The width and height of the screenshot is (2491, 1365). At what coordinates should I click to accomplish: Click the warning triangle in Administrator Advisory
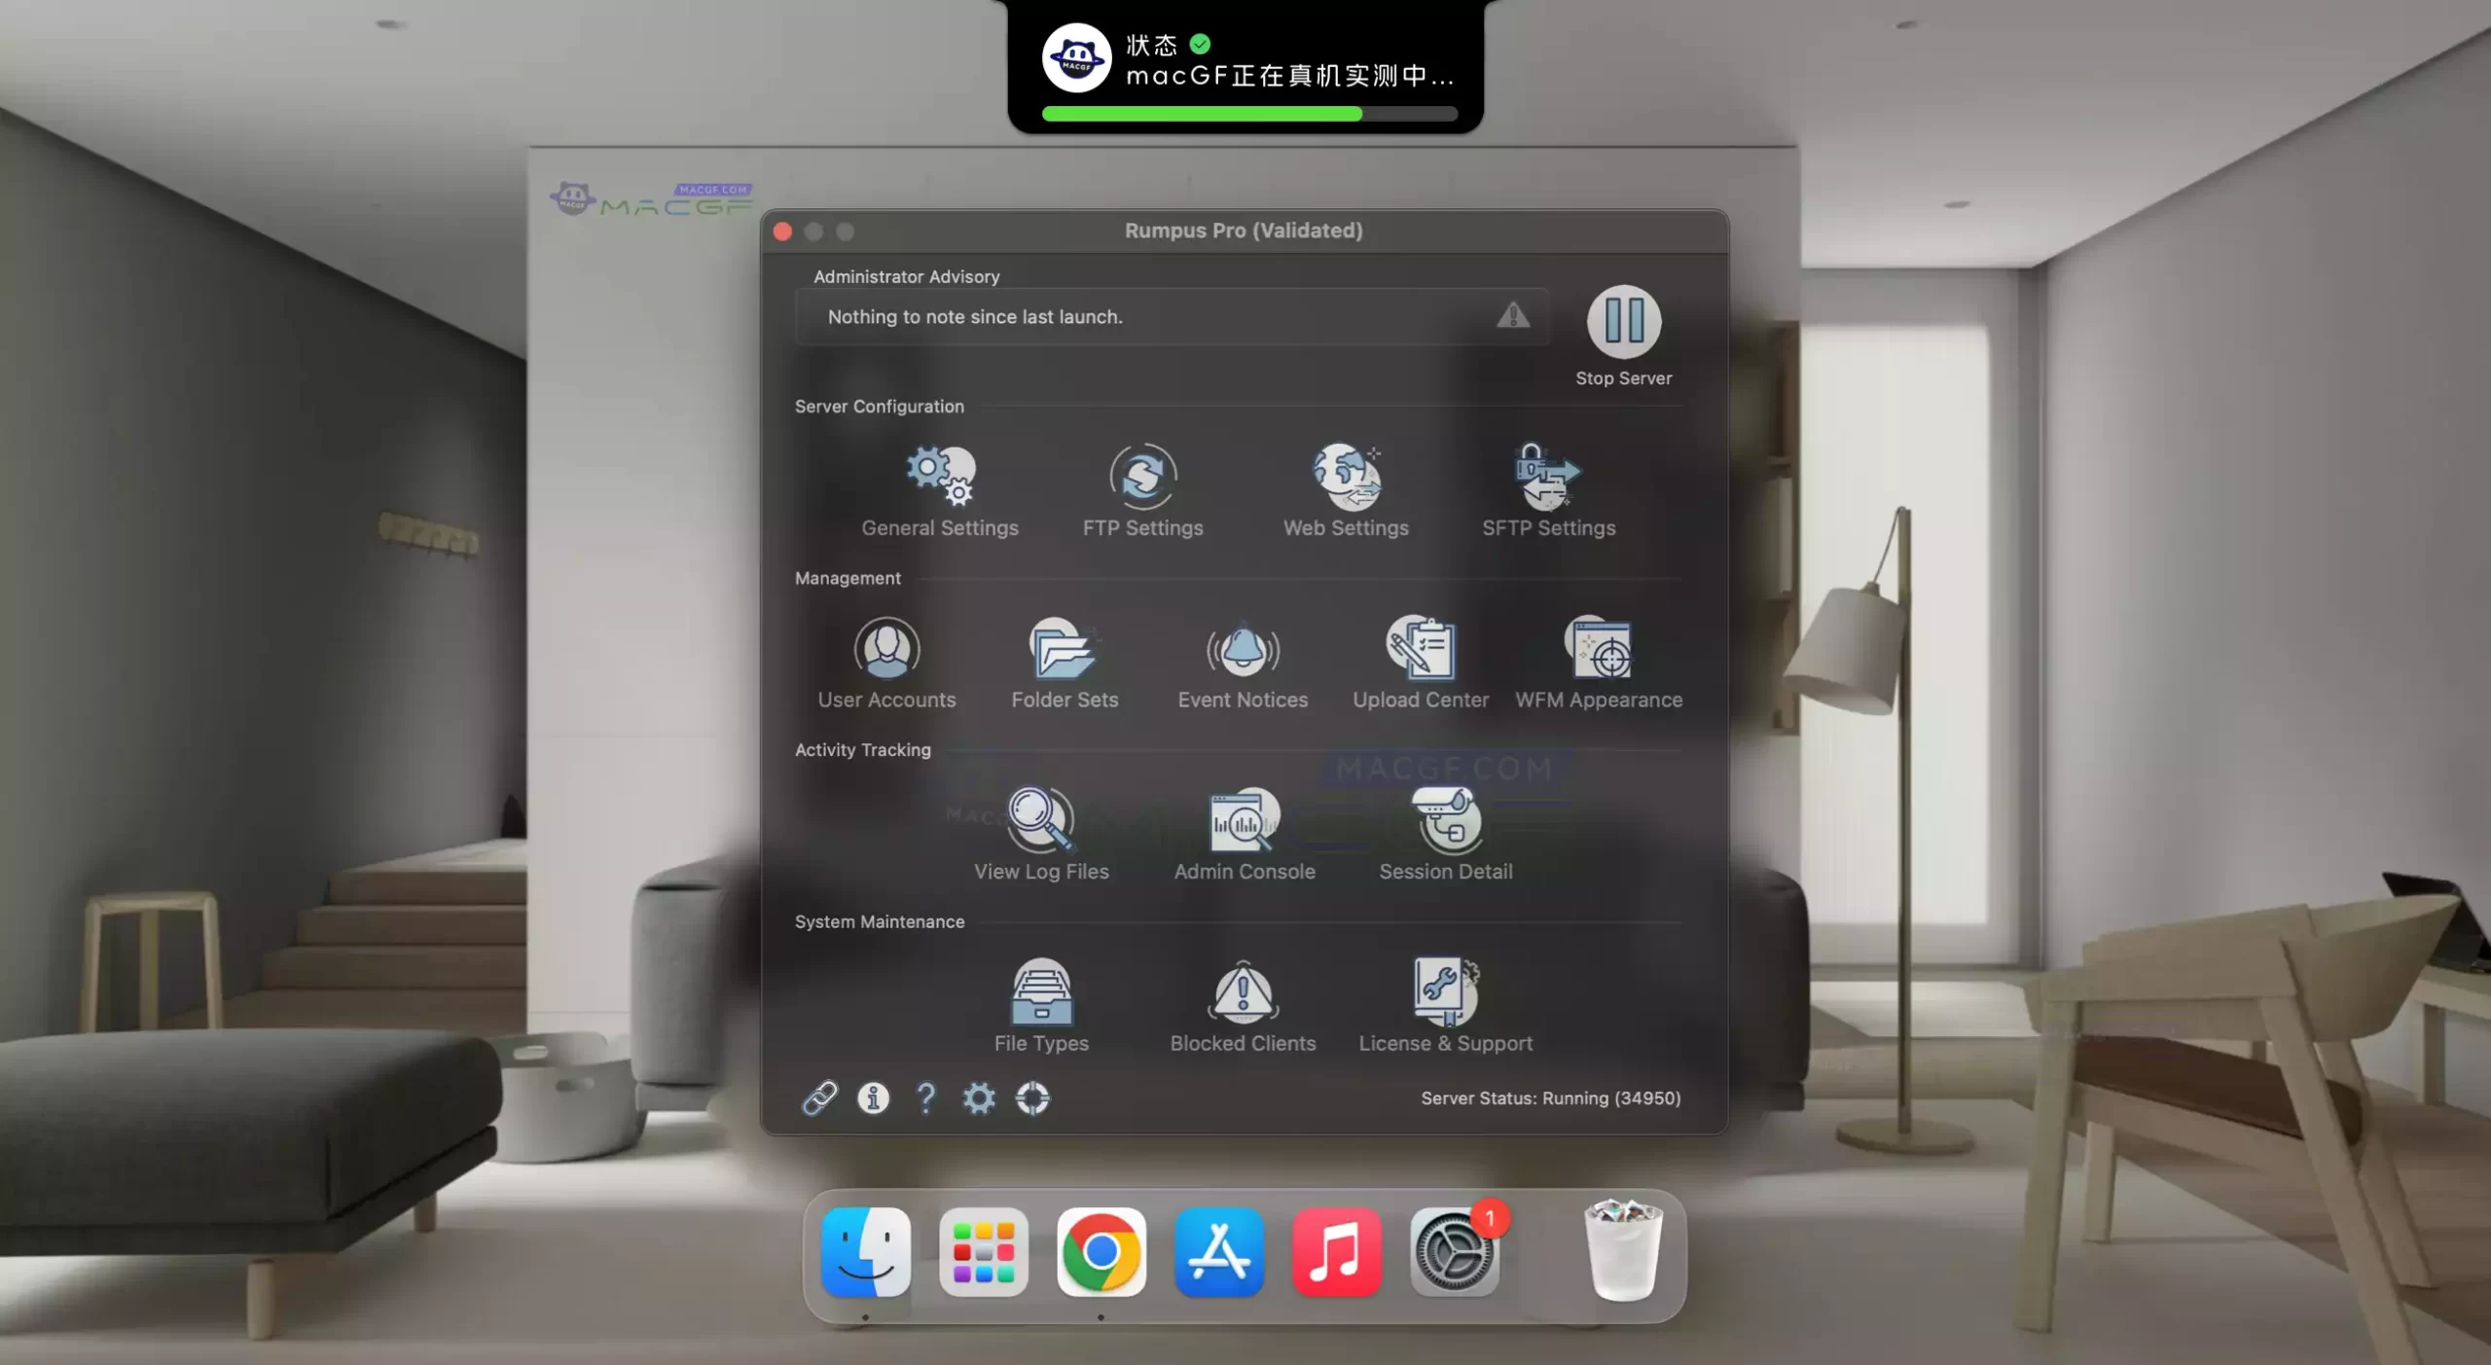(x=1513, y=316)
